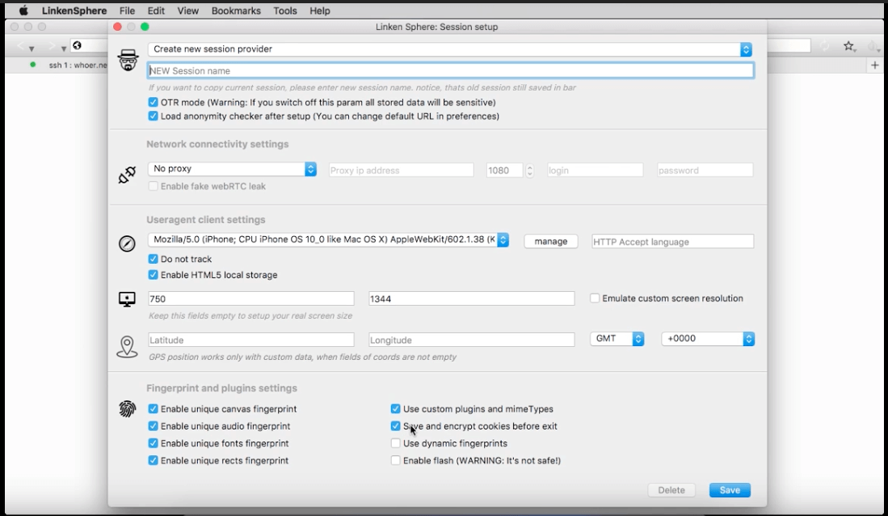Open the Create new session provider dropdown
888x516 pixels.
pyautogui.click(x=450, y=49)
